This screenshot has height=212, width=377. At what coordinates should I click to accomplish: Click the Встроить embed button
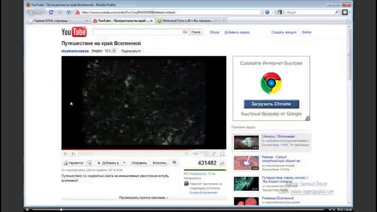tap(160, 163)
